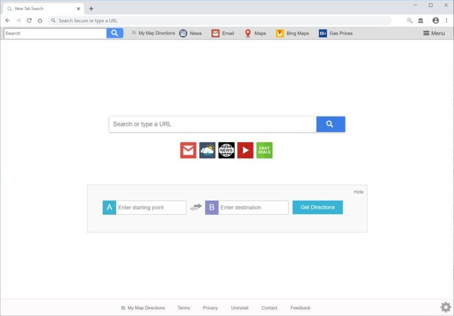Check the weather via the weather icon
This screenshot has height=316, width=454.
tap(207, 150)
